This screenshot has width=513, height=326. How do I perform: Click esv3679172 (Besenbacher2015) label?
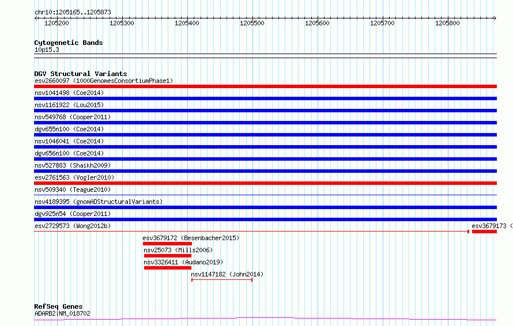coord(191,238)
